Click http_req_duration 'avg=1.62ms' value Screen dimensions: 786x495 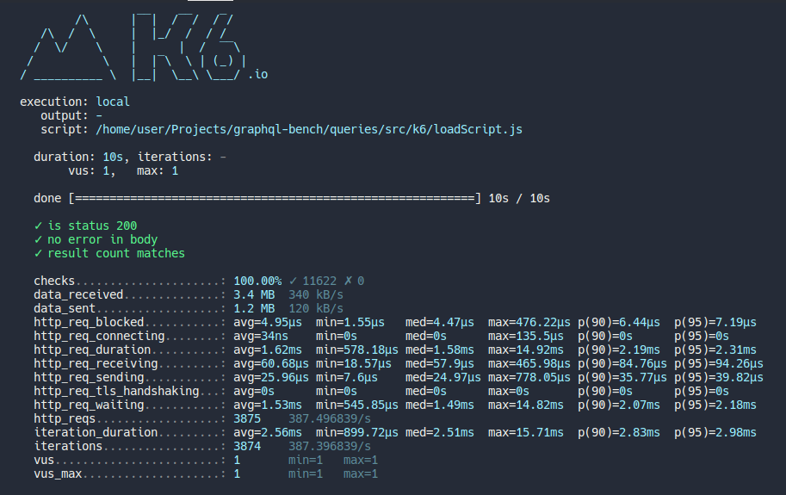(x=268, y=350)
